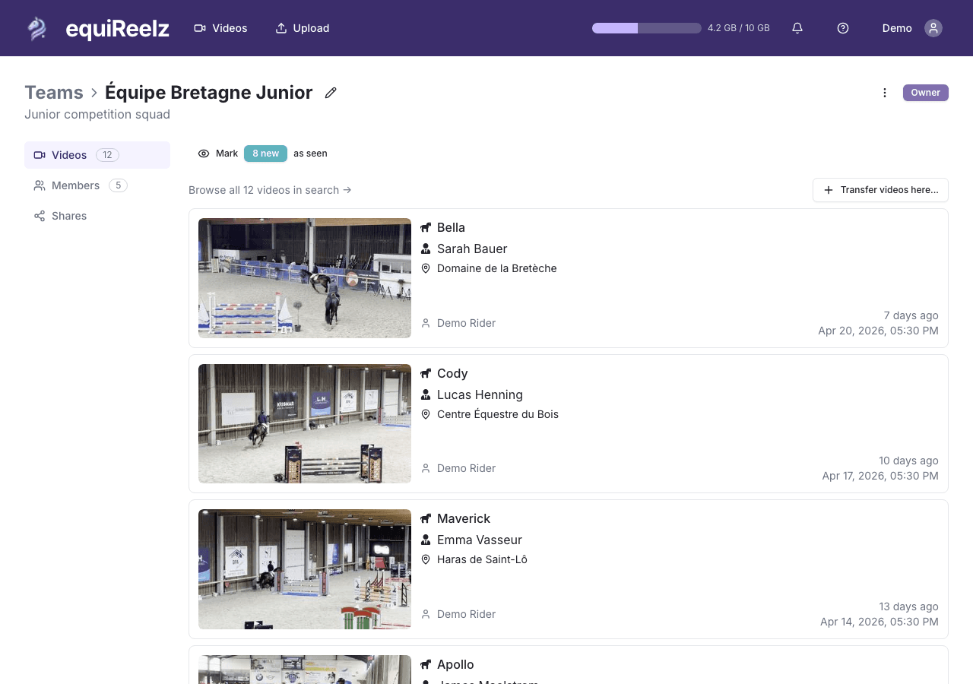973x684 pixels.
Task: Click the rider icon beside Emma Vasseur
Action: (x=426, y=540)
